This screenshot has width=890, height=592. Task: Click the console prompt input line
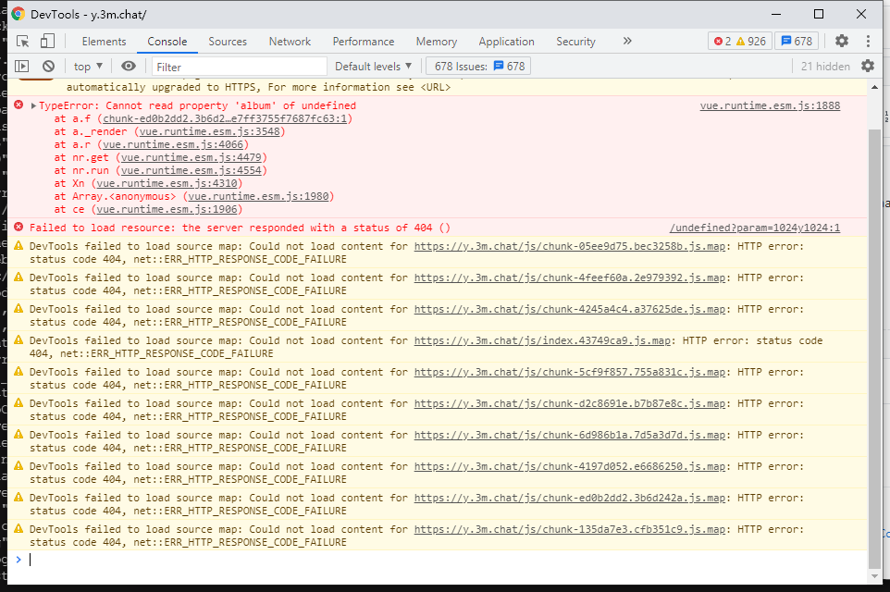[x=437, y=560]
